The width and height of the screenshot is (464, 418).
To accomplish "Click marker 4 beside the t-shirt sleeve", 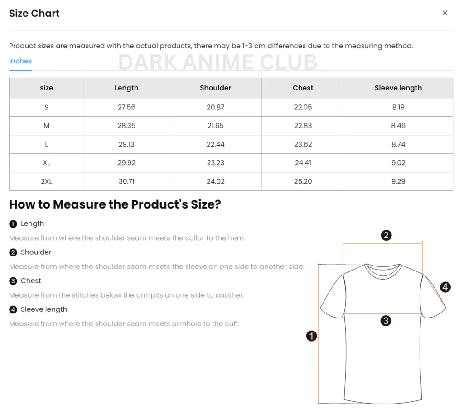I will pyautogui.click(x=445, y=287).
